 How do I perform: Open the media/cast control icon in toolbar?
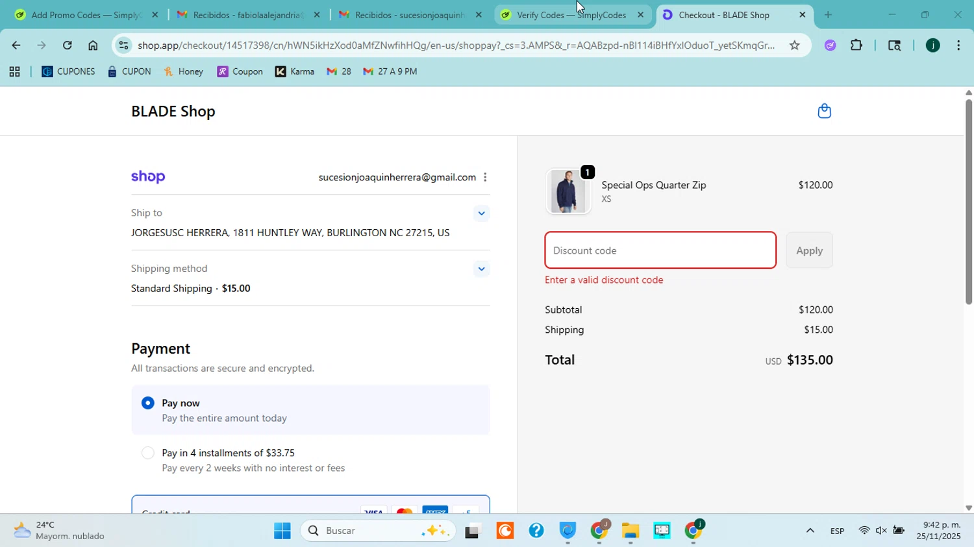(894, 45)
